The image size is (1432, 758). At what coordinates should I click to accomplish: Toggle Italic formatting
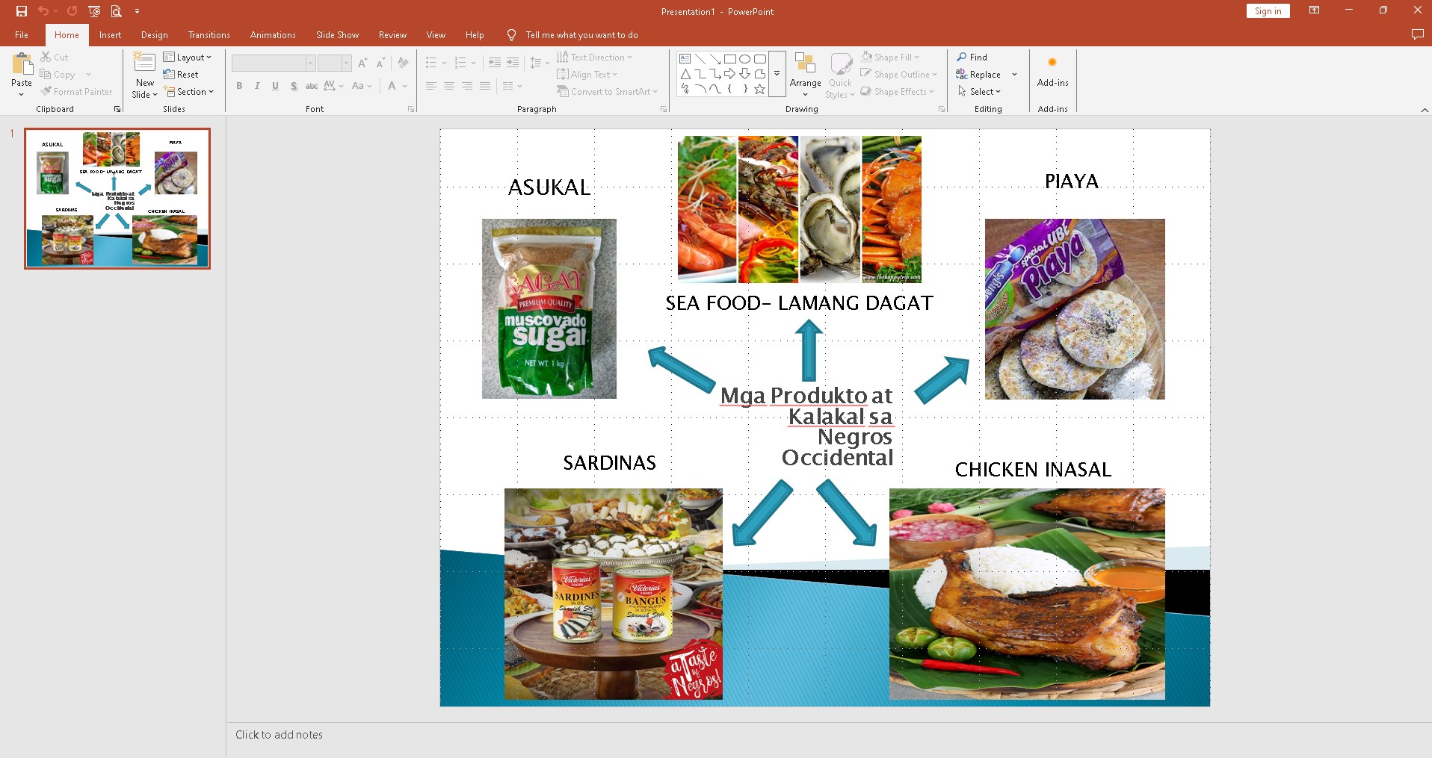click(257, 86)
